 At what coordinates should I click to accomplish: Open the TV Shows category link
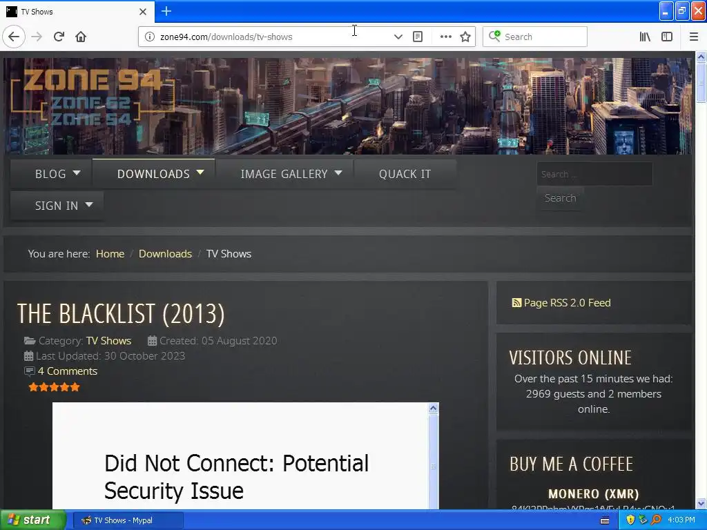pos(108,341)
